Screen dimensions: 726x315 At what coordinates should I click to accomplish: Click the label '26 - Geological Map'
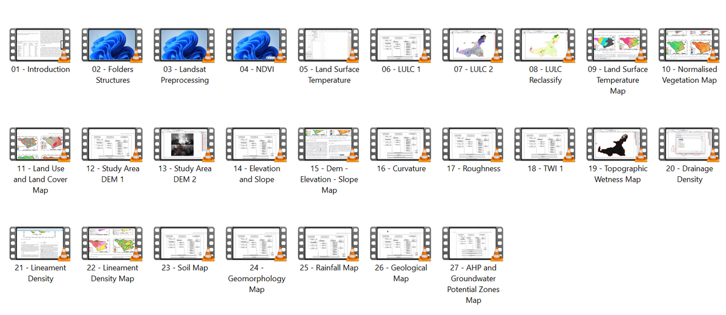401,273
